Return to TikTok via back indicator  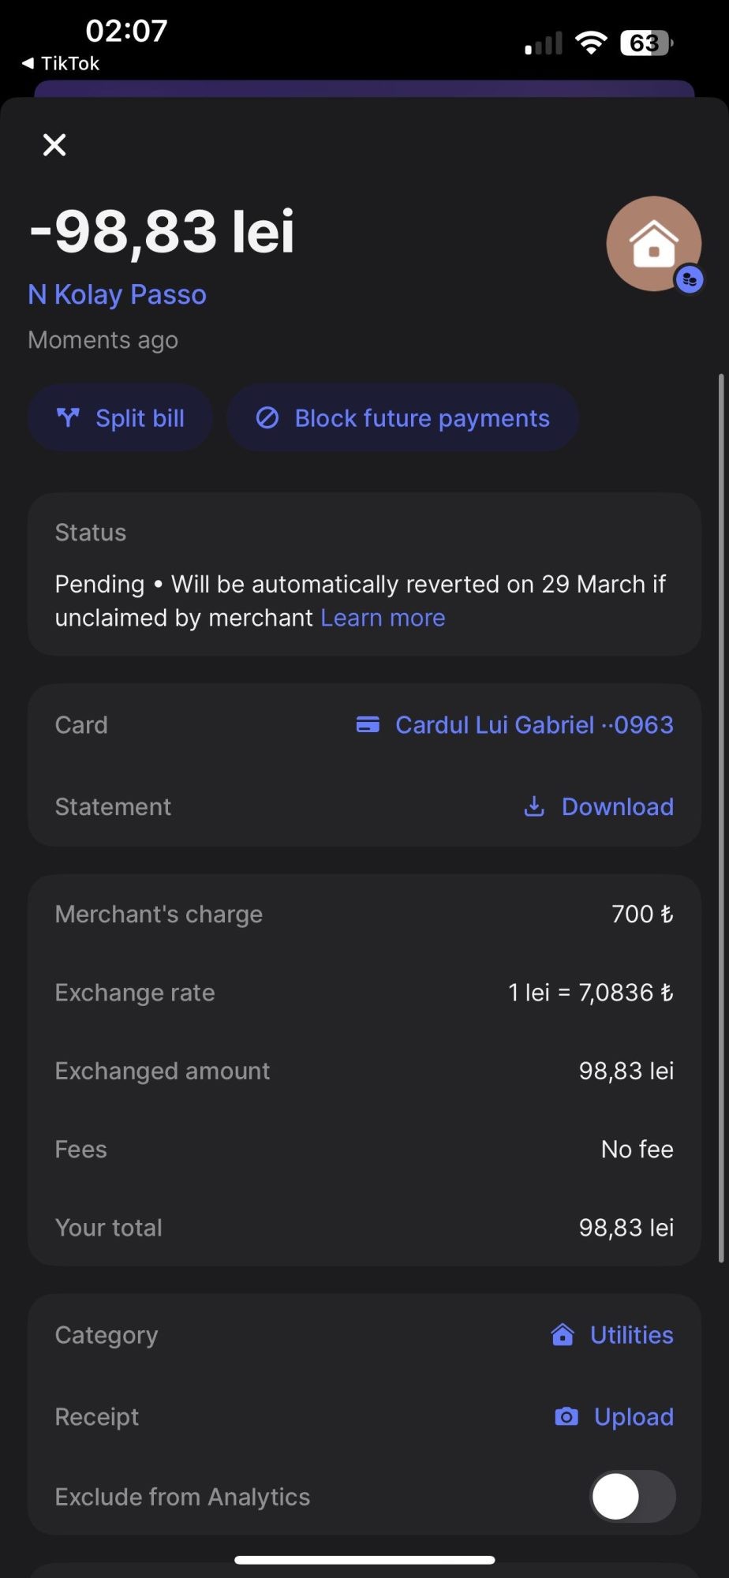60,63
